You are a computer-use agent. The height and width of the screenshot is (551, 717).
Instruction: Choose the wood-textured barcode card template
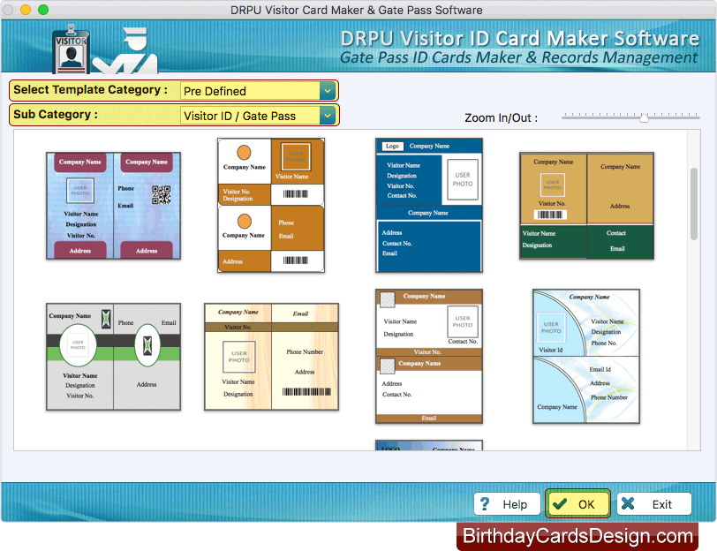271,357
